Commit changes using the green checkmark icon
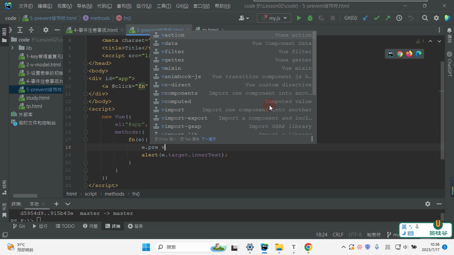This screenshot has width=454, height=255. (377, 18)
